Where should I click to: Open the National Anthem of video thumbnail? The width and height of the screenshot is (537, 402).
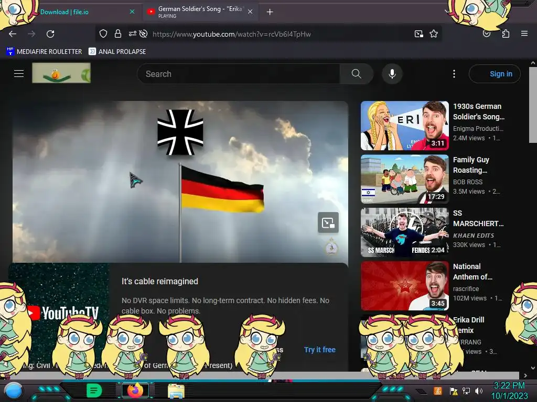tap(404, 285)
